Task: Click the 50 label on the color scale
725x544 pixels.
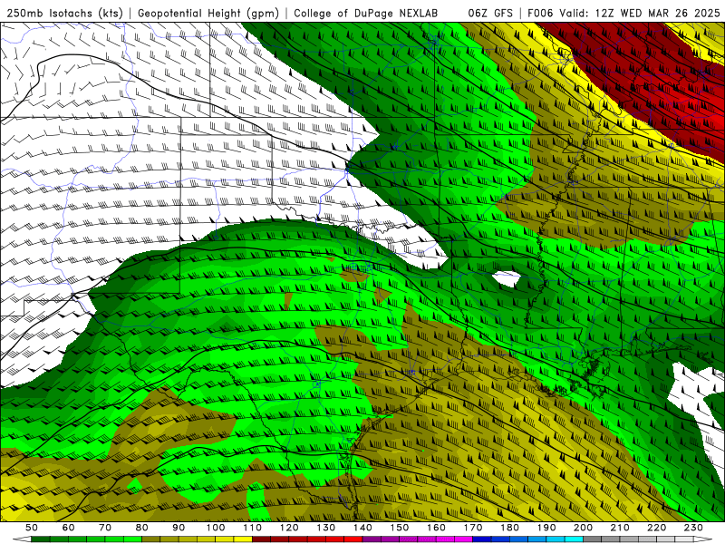Action: pyautogui.click(x=32, y=528)
